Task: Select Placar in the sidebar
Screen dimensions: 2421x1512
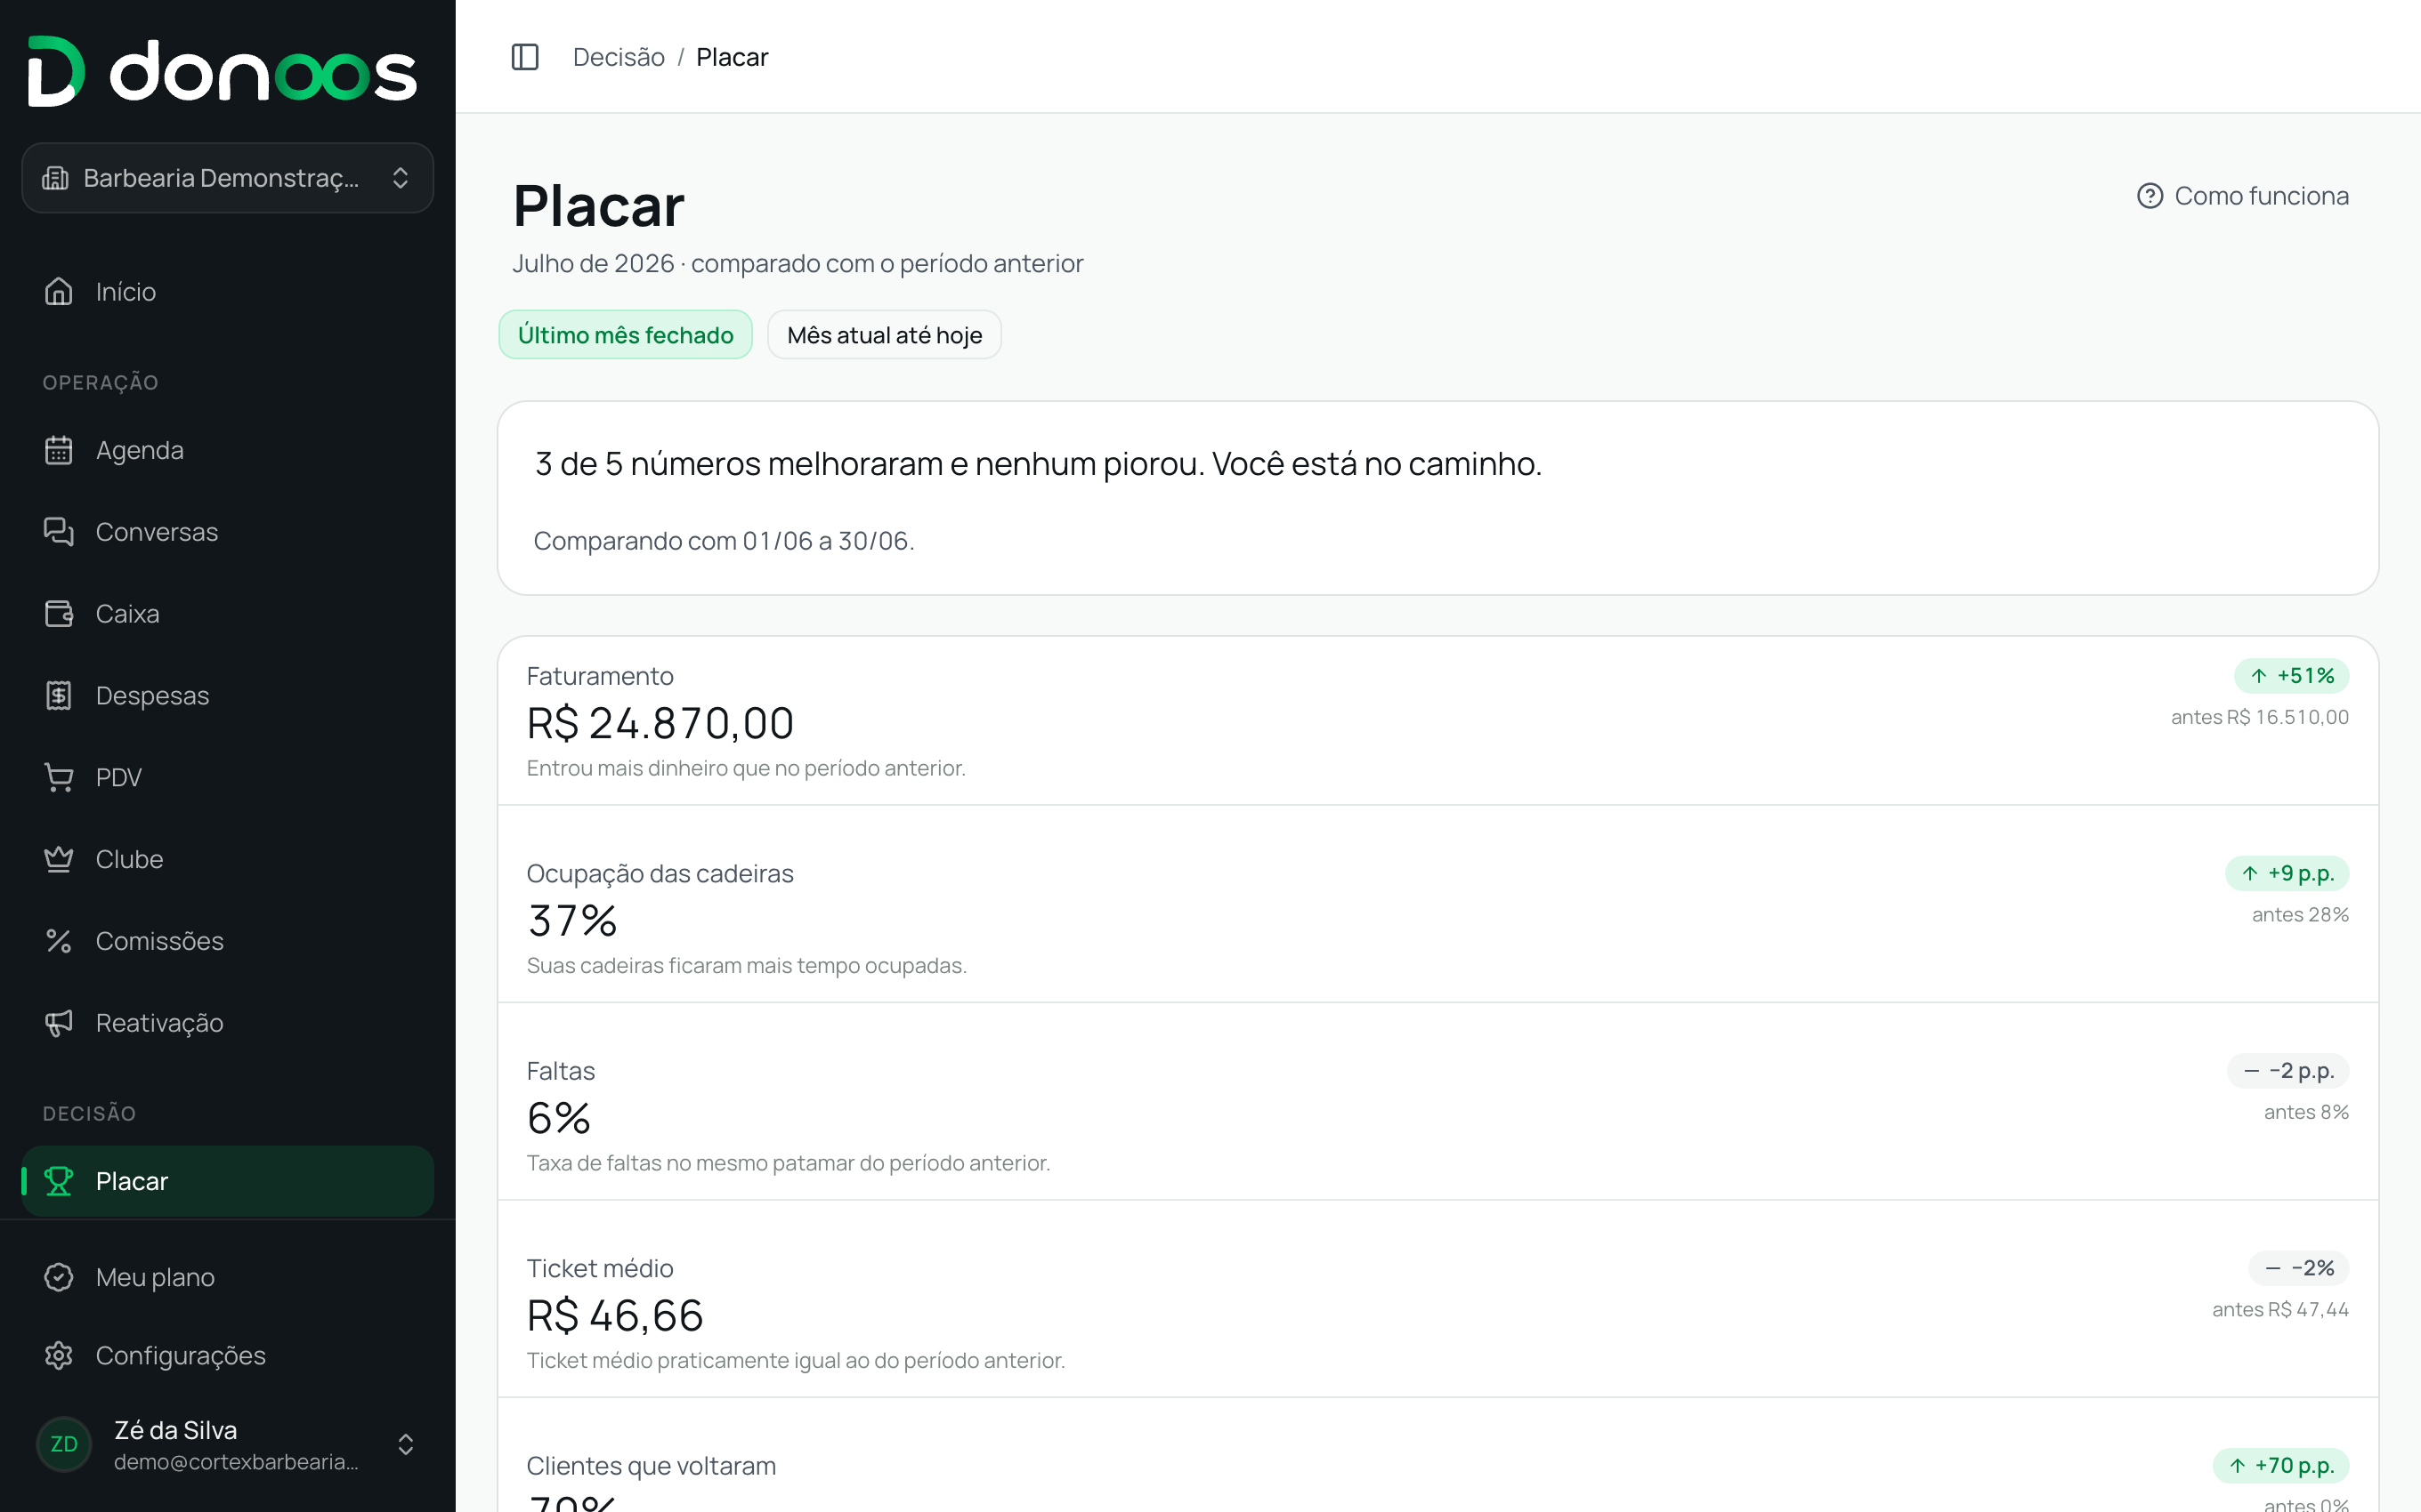Action: click(227, 1181)
